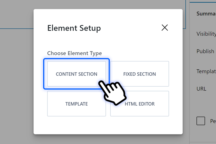
Task: Collapse the Summary panel heading
Action: pos(206,14)
